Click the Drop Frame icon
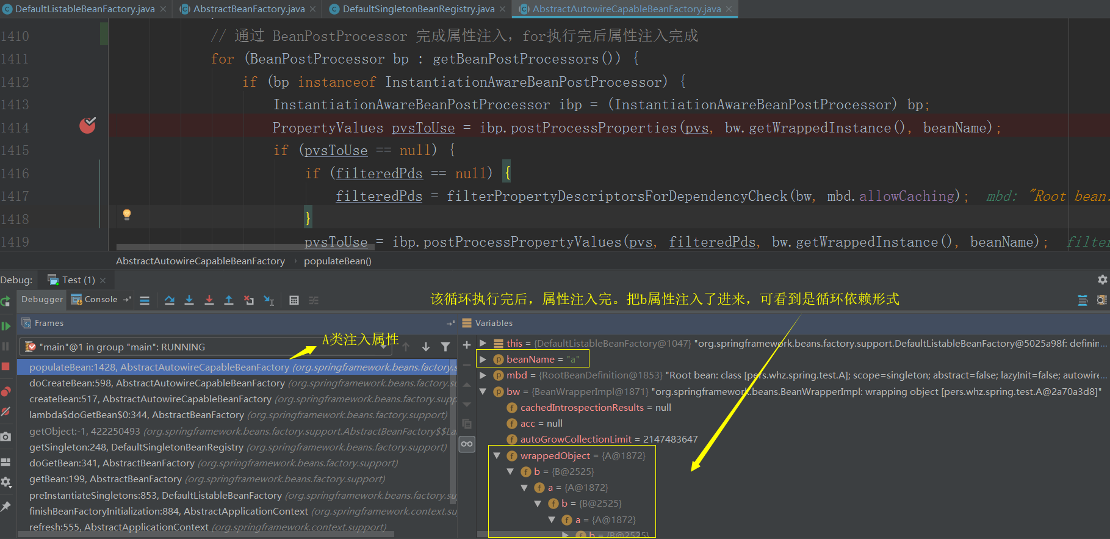 pyautogui.click(x=249, y=300)
